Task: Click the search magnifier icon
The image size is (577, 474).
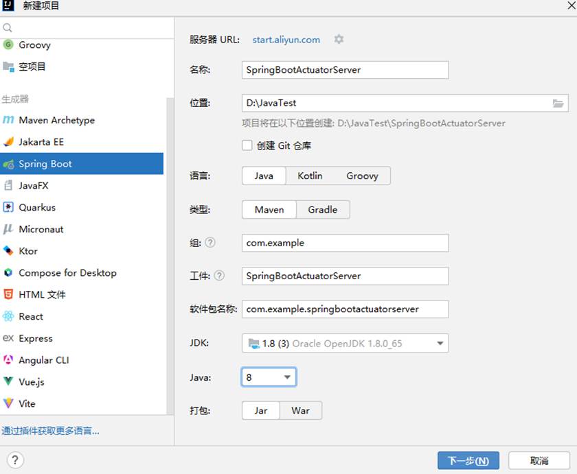Action: [x=8, y=27]
